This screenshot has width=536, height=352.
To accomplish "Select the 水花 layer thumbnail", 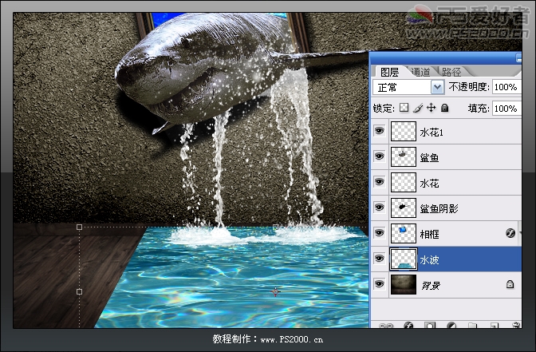I will point(404,182).
